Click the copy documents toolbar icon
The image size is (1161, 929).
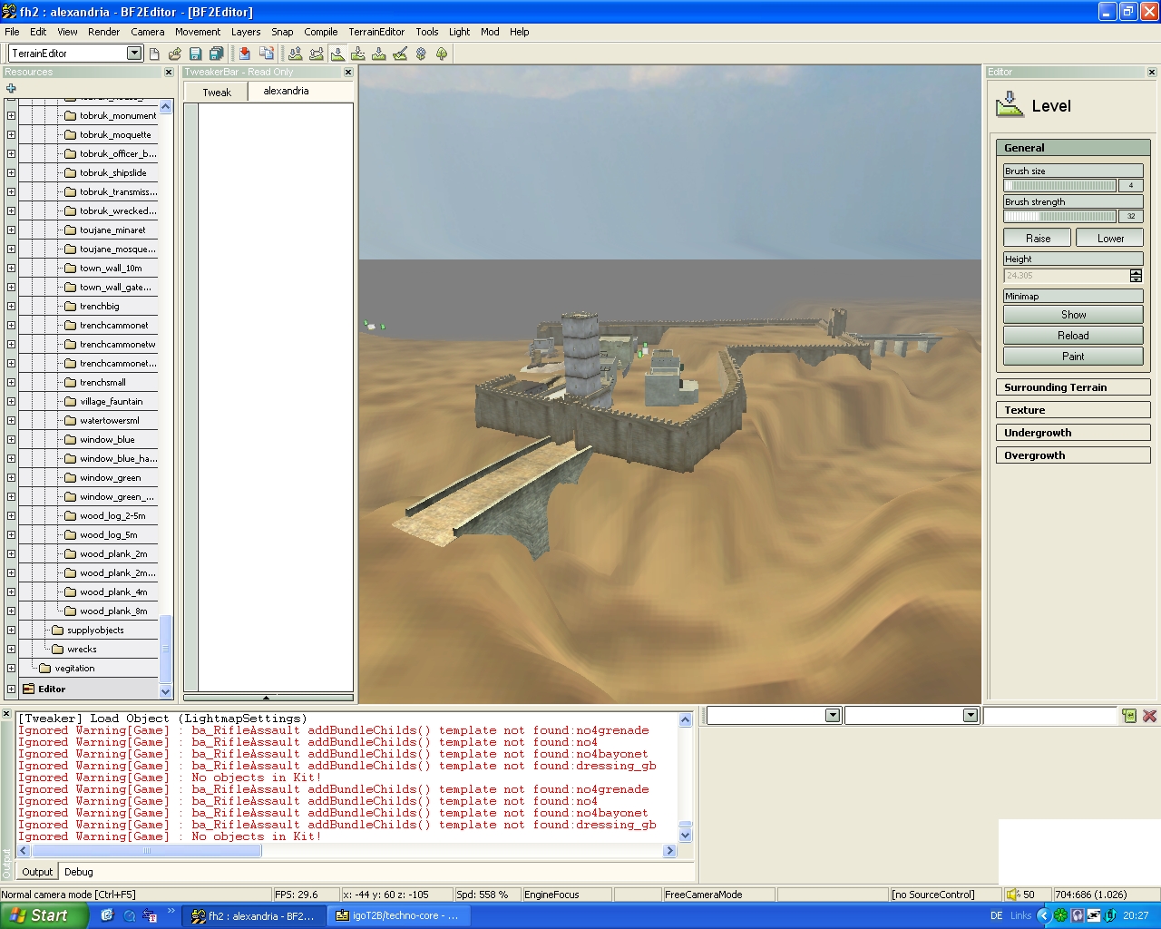tap(267, 54)
